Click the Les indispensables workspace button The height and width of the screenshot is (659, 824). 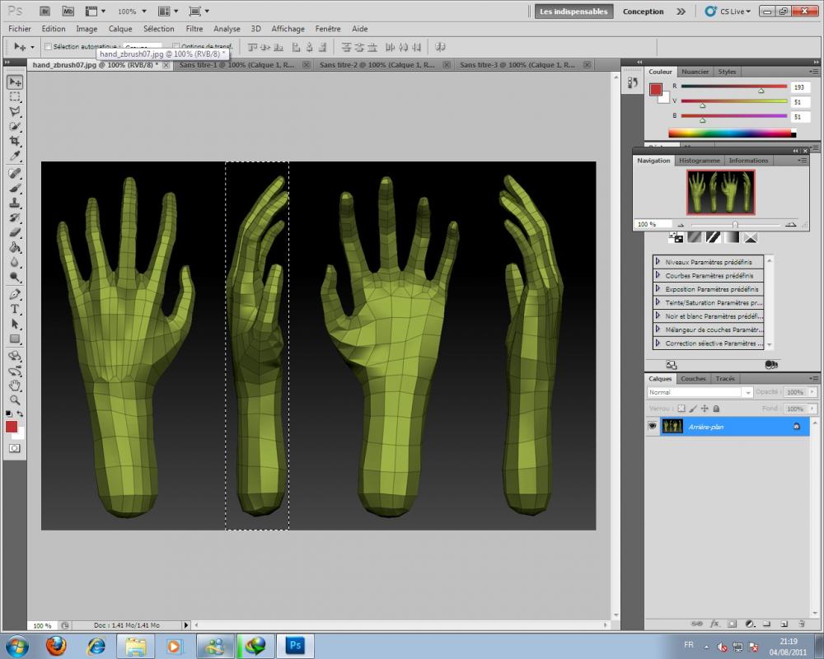(573, 12)
